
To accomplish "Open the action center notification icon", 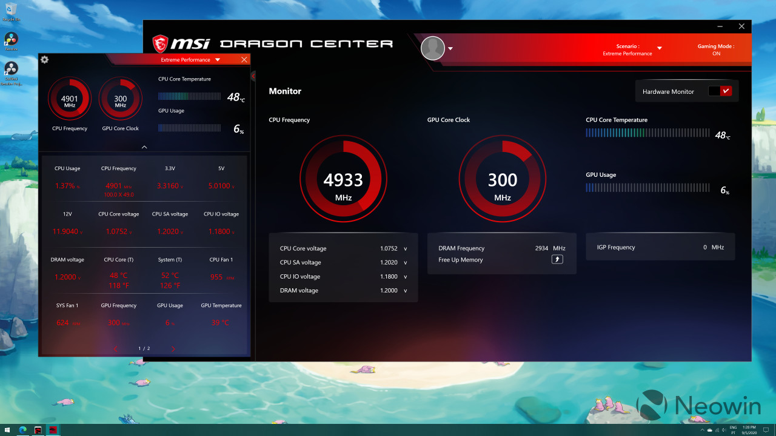I will coord(766,430).
